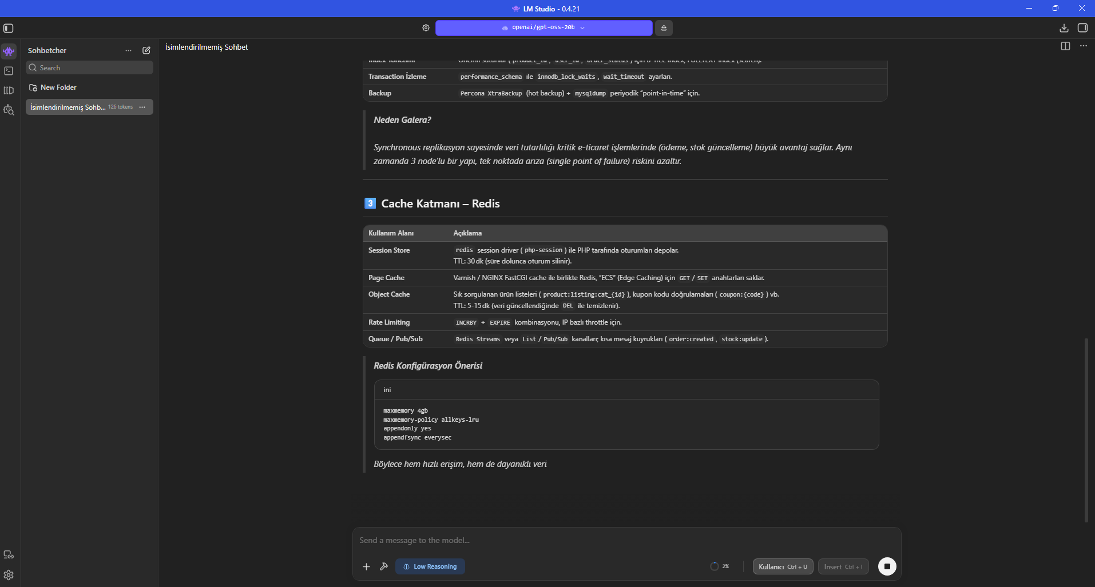Toggle the left sidebar panel icon
Image resolution: width=1095 pixels, height=587 pixels.
9,28
